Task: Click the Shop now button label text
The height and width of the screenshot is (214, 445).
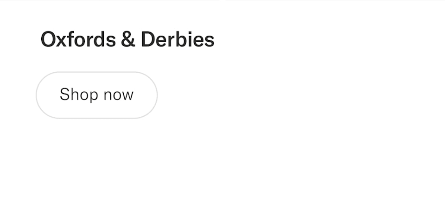Action: tap(96, 95)
